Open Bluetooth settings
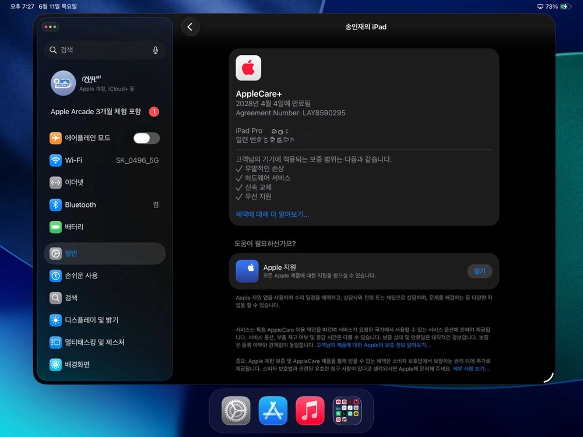Image resolution: width=583 pixels, height=437 pixels. tap(104, 205)
